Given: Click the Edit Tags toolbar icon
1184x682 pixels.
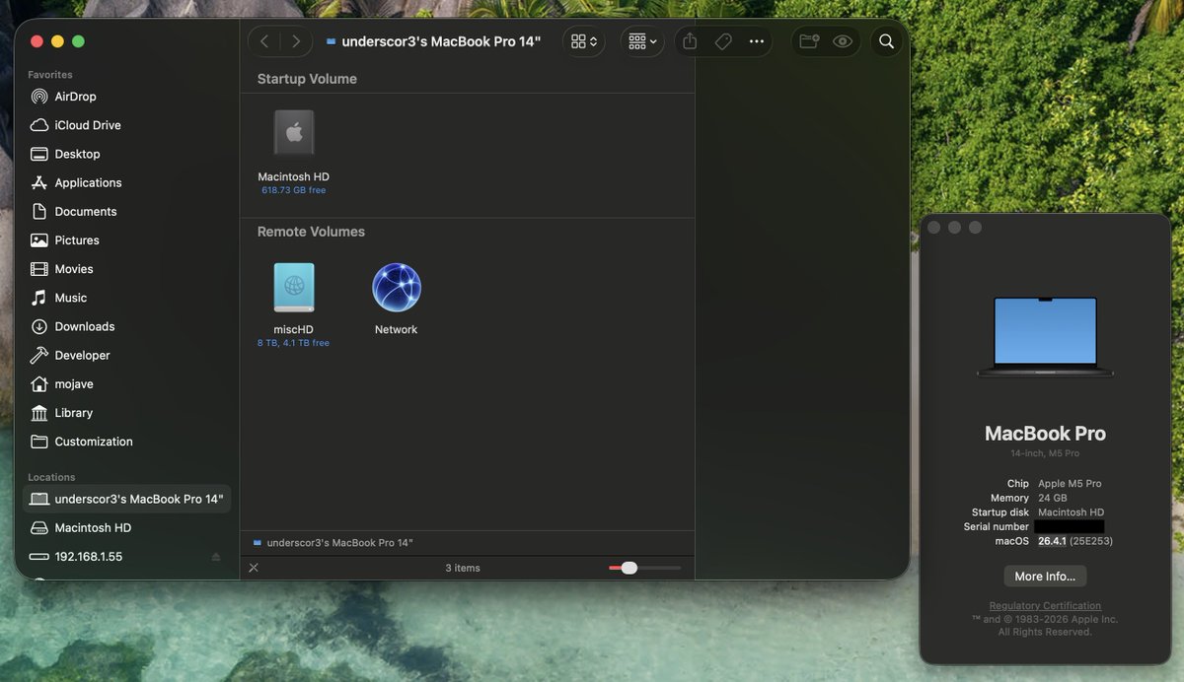Looking at the screenshot, I should 723,41.
